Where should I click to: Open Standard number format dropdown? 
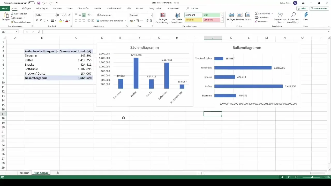pyautogui.click(x=151, y=15)
